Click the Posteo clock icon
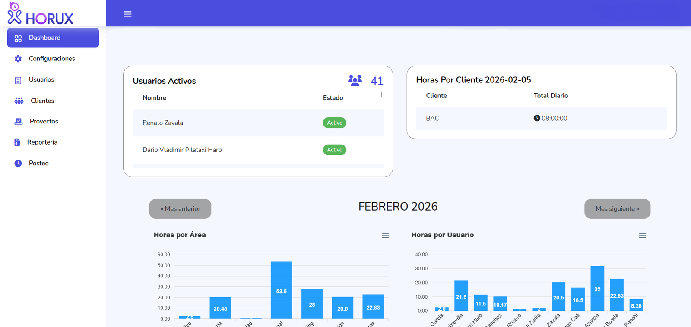Image resolution: width=691 pixels, height=327 pixels. click(x=18, y=163)
